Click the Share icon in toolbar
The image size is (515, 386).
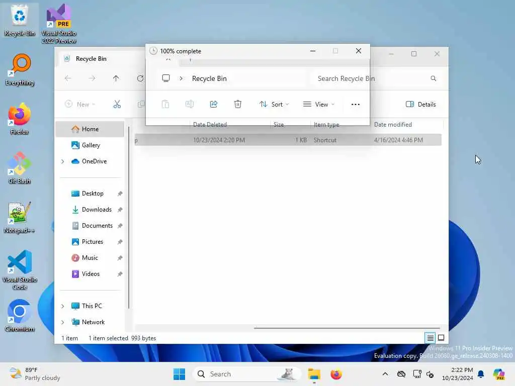(213, 105)
